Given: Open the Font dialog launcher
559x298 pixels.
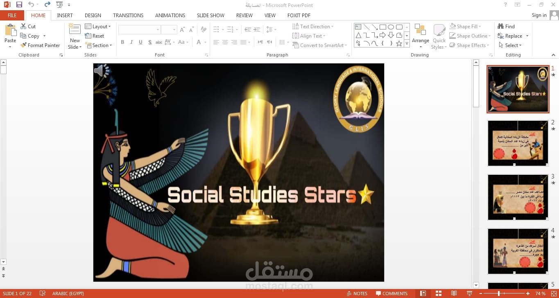Looking at the screenshot, I should pos(206,55).
